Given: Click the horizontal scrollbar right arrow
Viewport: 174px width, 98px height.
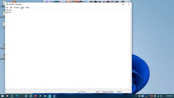Looking at the screenshot, I should [x=129, y=89].
